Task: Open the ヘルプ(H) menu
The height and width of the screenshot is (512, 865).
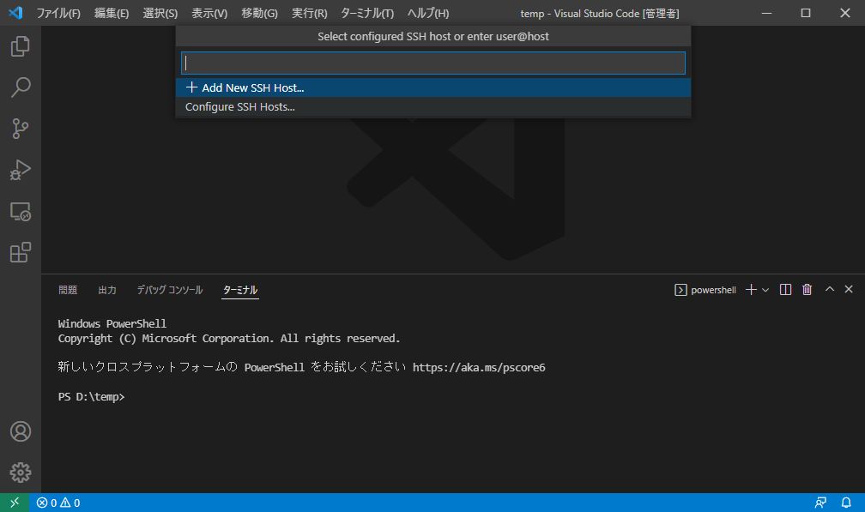Action: click(428, 13)
